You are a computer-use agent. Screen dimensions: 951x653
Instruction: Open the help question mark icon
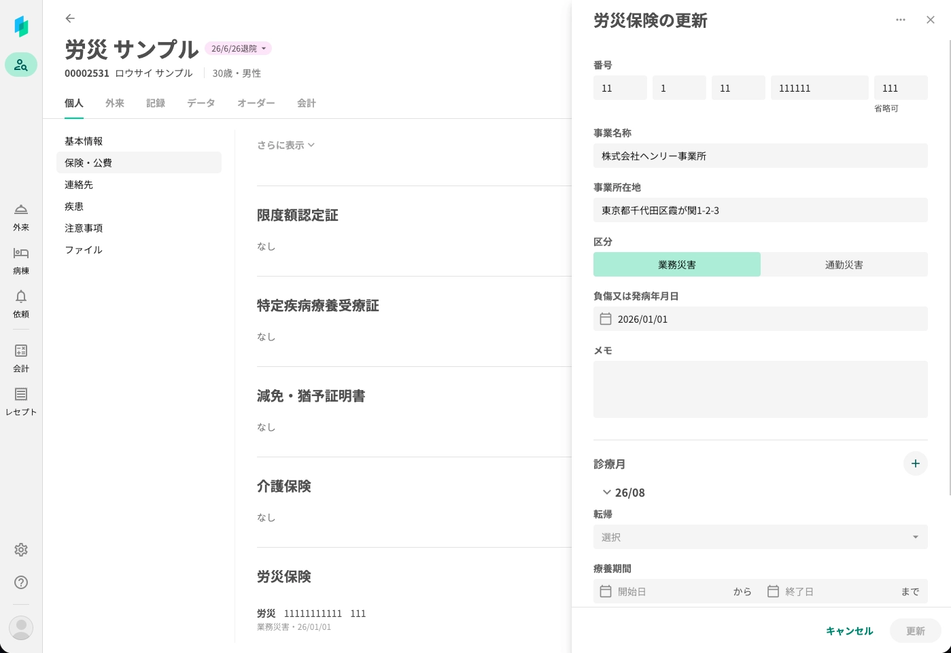coord(21,582)
